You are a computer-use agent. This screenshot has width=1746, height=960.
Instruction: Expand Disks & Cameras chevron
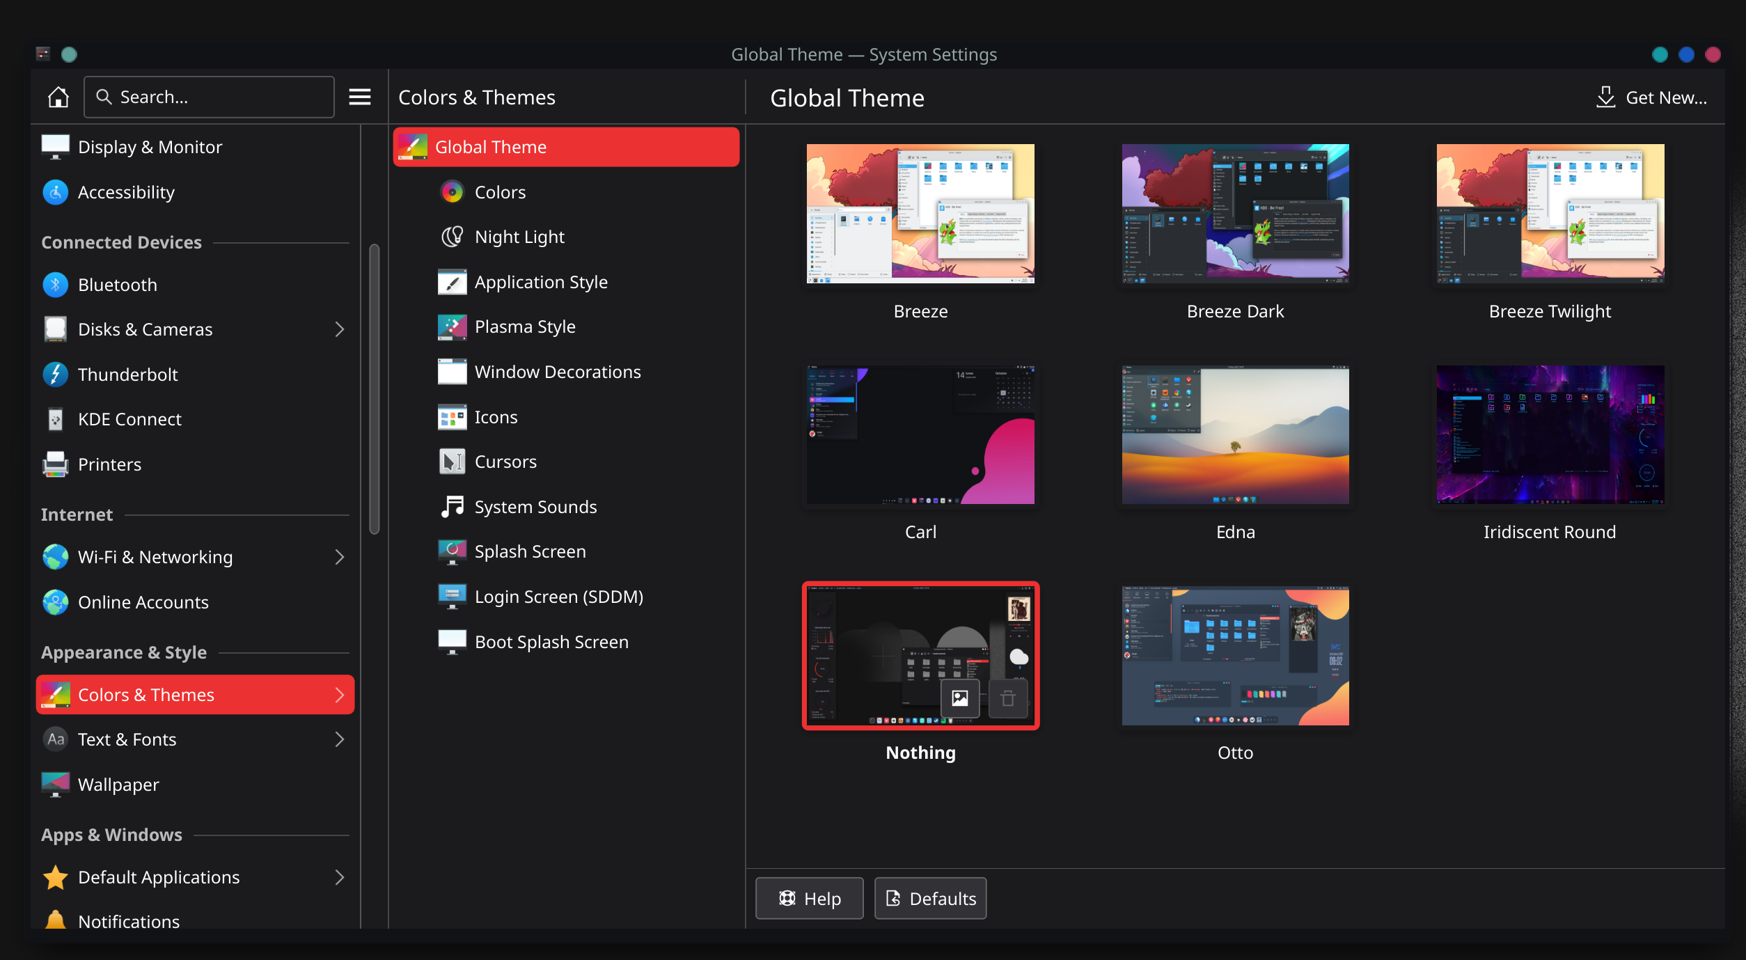(x=340, y=329)
